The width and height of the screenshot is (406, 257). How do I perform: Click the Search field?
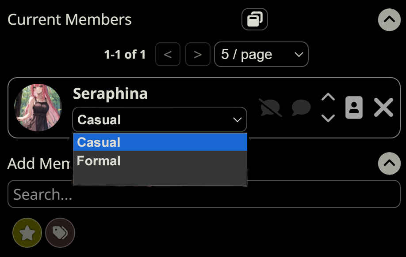click(x=203, y=194)
